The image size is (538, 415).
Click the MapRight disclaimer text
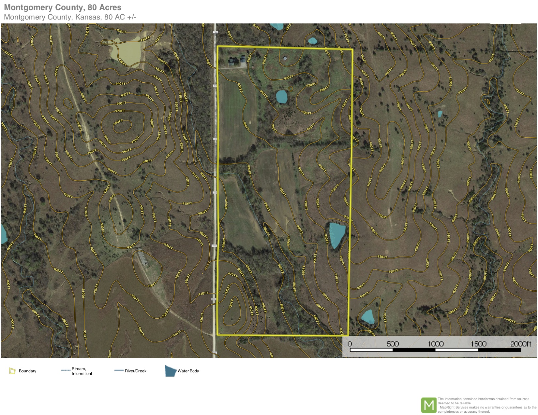pyautogui.click(x=486, y=405)
